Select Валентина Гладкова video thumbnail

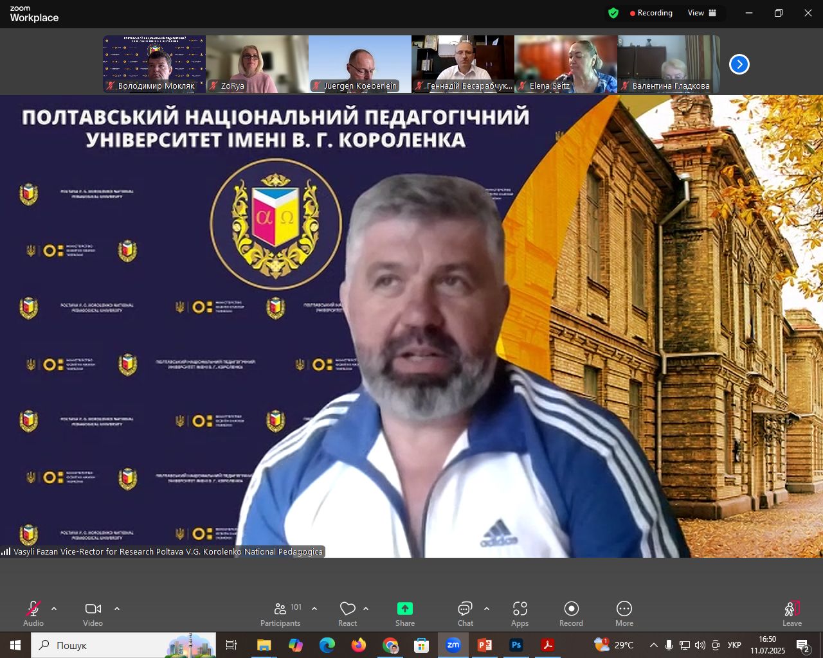pyautogui.click(x=669, y=64)
